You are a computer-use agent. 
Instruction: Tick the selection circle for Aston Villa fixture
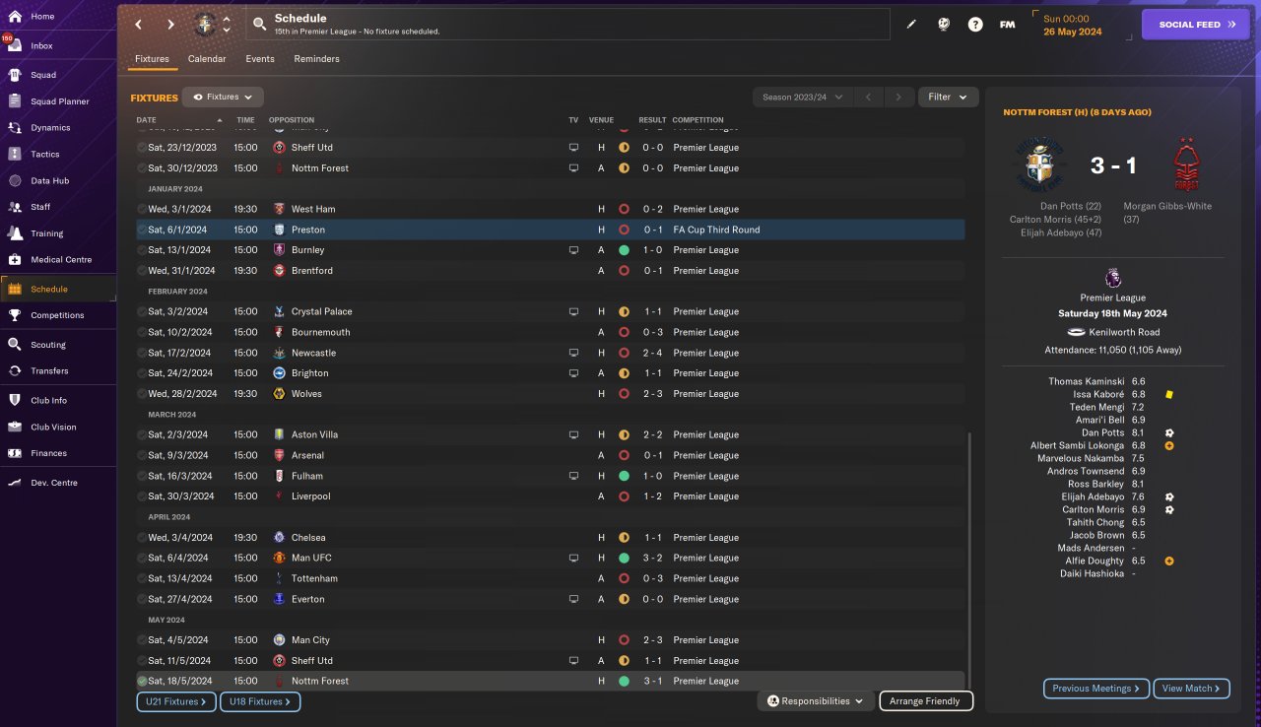(142, 434)
